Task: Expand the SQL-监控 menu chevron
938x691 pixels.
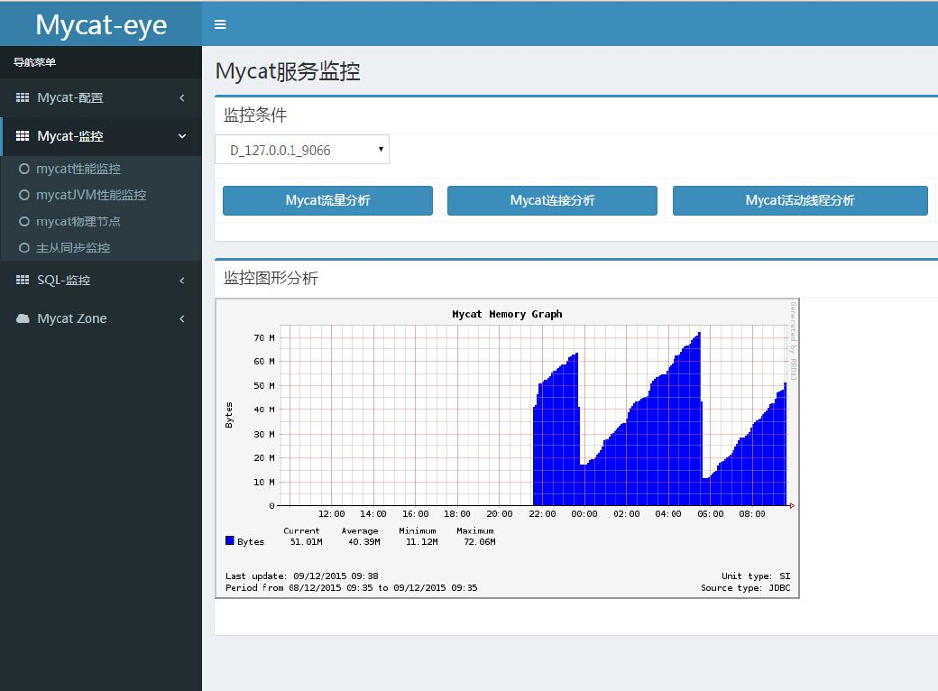Action: [x=182, y=280]
